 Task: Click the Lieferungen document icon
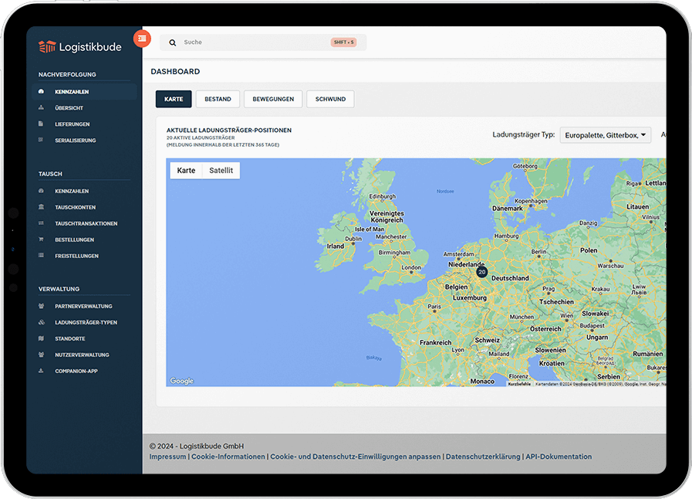41,124
